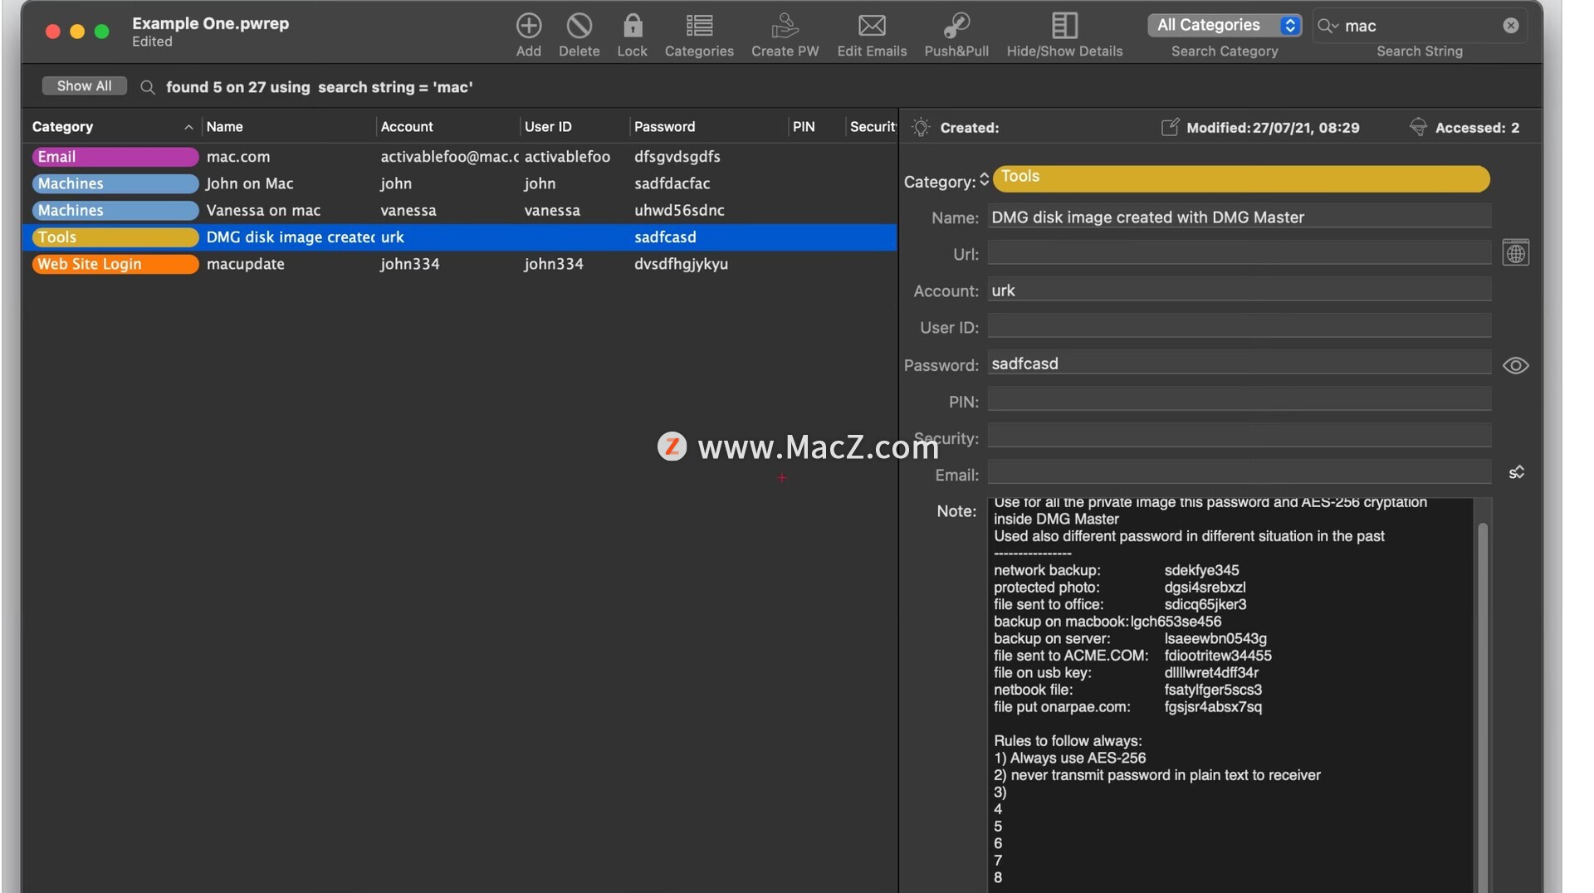Open Edit Emails from the toolbar
1594x893 pixels.
(x=872, y=26)
